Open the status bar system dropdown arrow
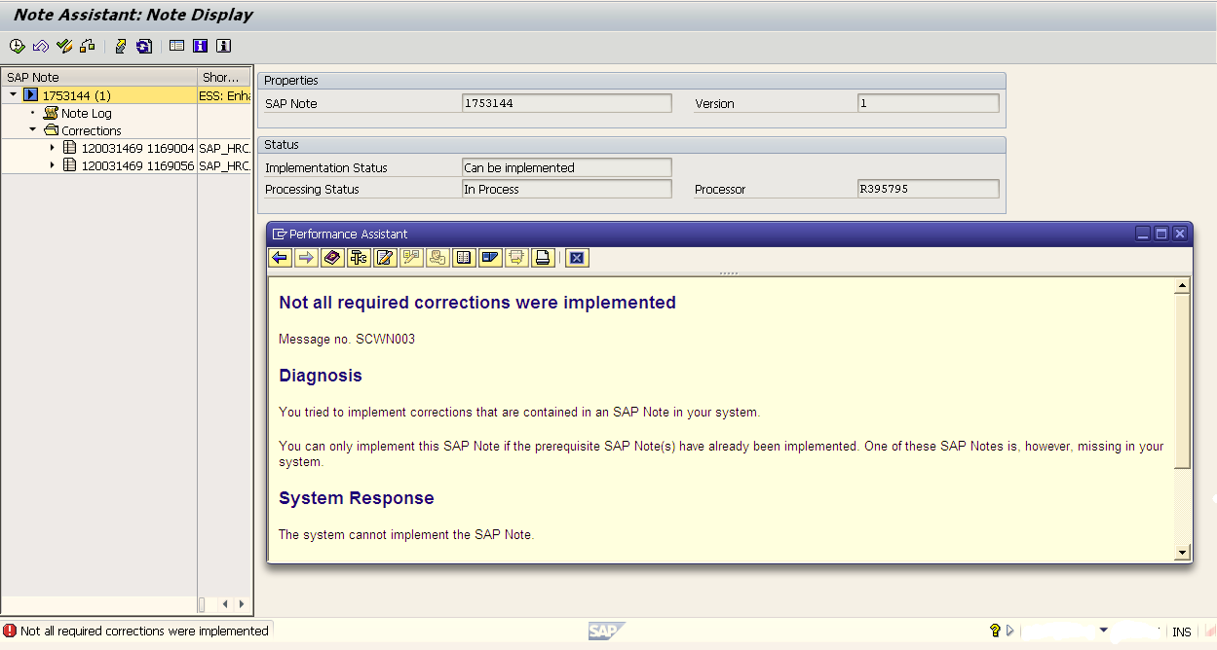The width and height of the screenshot is (1217, 650). 1103,631
